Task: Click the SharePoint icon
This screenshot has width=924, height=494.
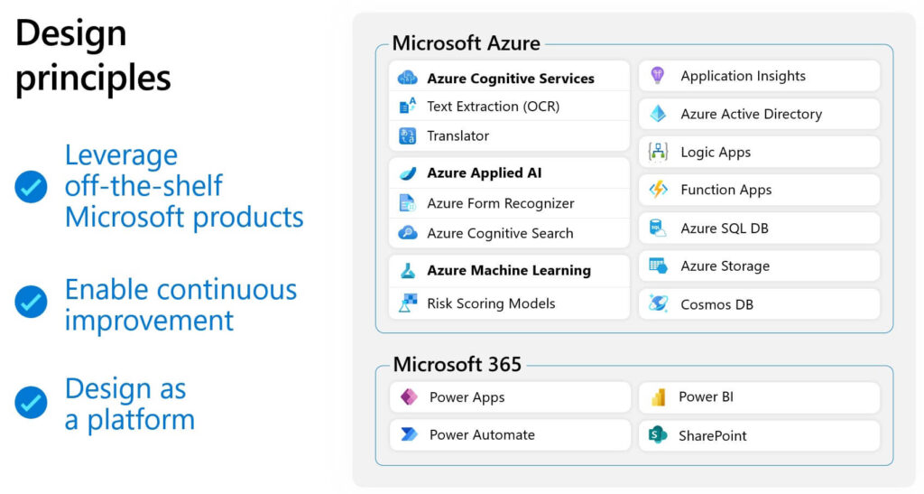Action: coord(658,435)
